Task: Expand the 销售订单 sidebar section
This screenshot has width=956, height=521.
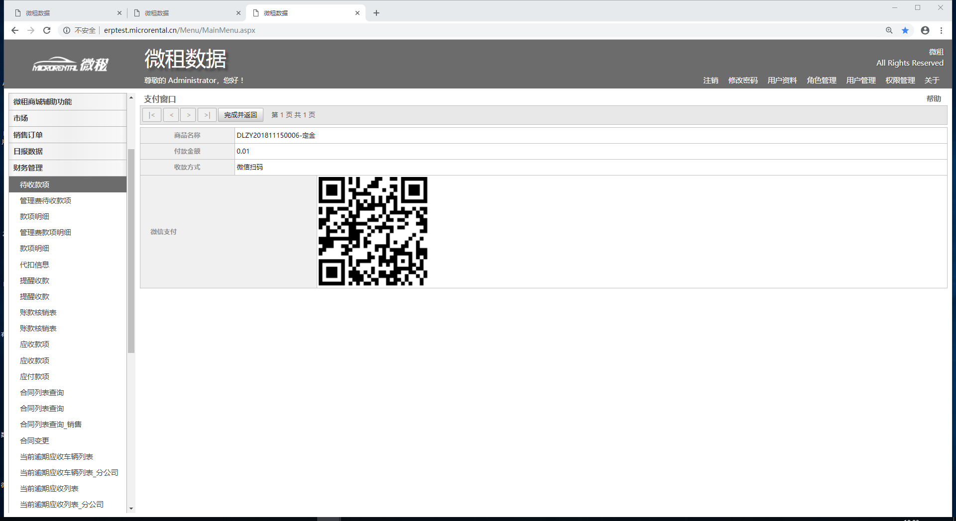Action: (x=68, y=135)
